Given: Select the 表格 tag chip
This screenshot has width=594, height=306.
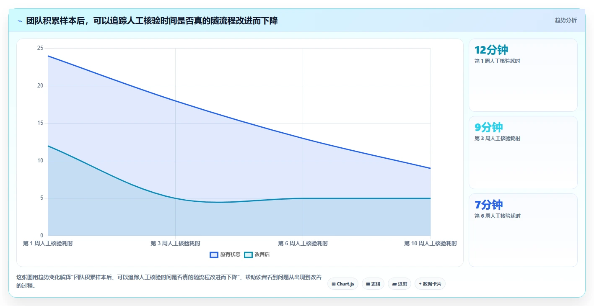Looking at the screenshot, I should pyautogui.click(x=373, y=284).
